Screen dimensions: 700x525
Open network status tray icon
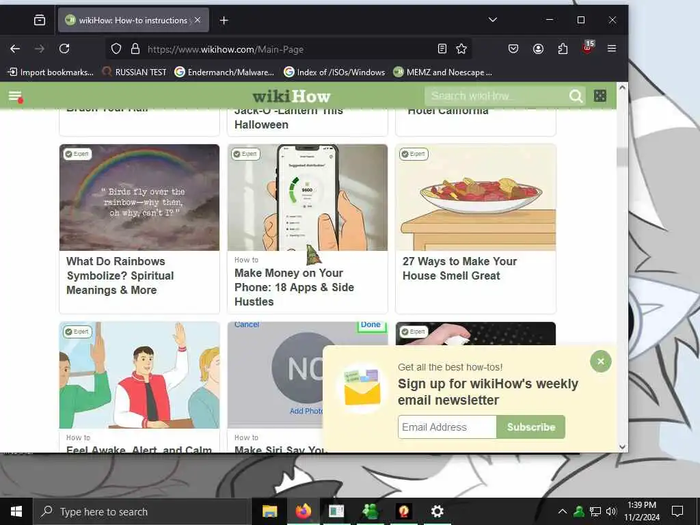pyautogui.click(x=595, y=511)
